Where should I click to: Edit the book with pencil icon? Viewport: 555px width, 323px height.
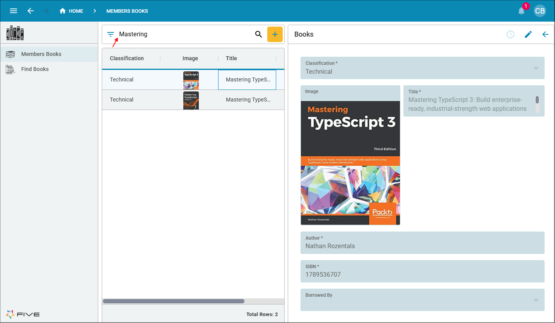coord(528,34)
